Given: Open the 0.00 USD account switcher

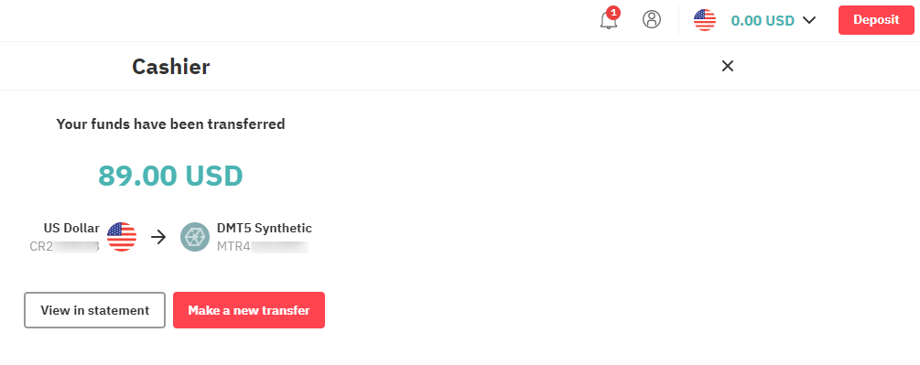Looking at the screenshot, I should point(763,20).
